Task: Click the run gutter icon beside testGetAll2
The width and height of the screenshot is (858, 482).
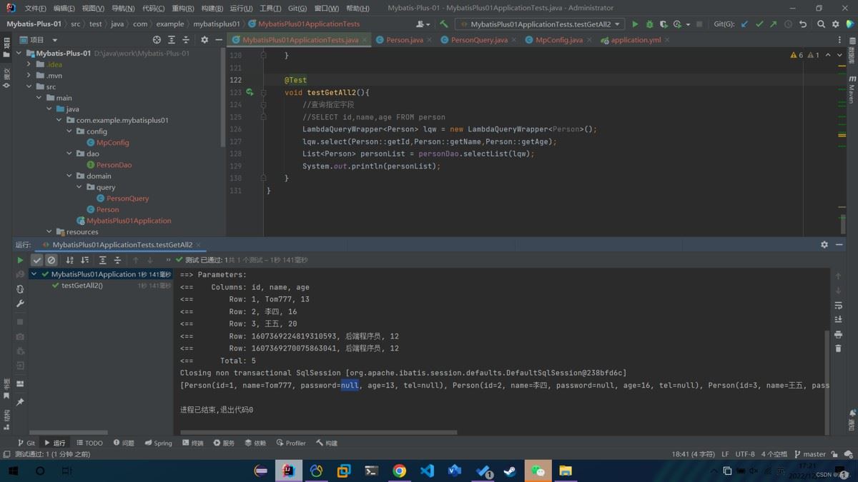Action: [250, 92]
